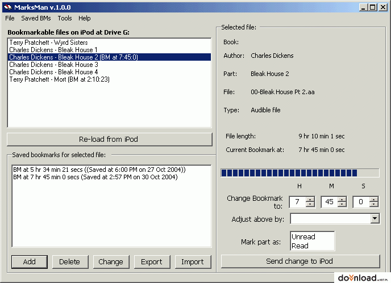
Task: Decrease the hours spinner value
Action: [x=310, y=205]
